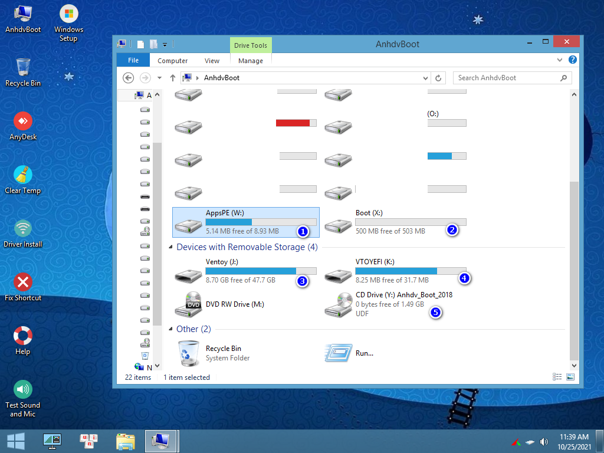
Task: Open the File ribbon tab
Action: 133,61
